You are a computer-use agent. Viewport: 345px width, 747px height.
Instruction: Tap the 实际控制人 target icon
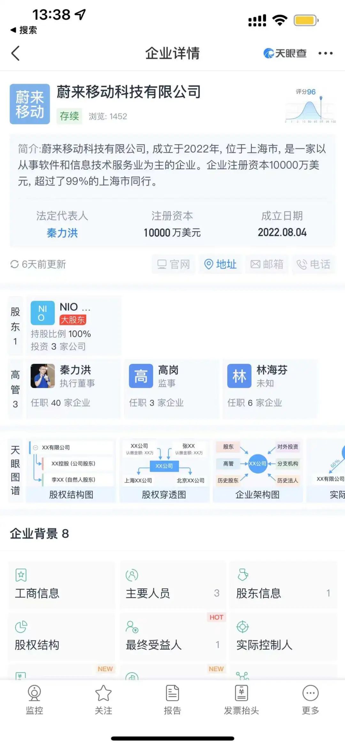[242, 626]
